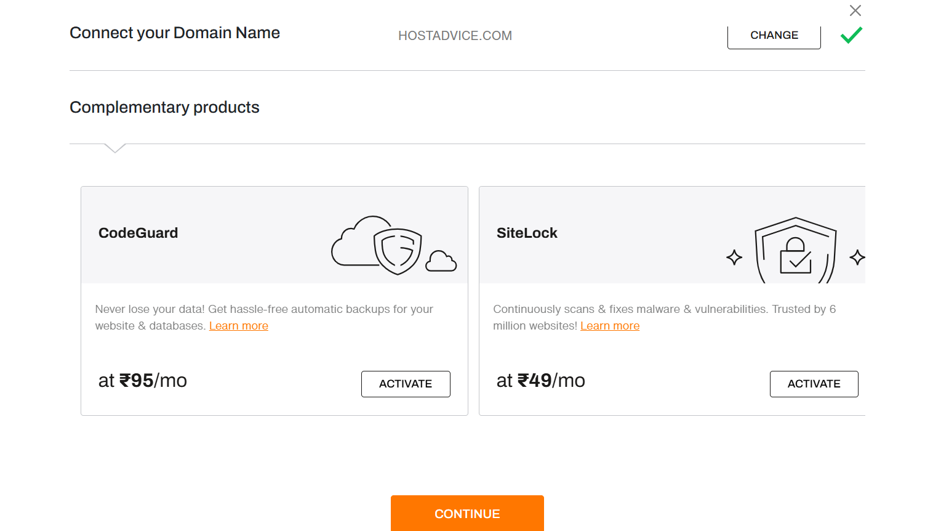
Task: Click the CodeGuard backup description text
Action: 264,317
